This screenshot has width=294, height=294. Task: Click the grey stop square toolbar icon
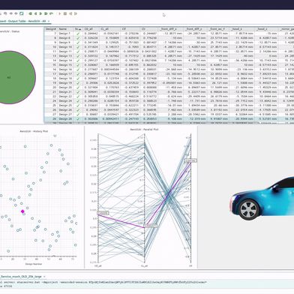pos(65,13)
